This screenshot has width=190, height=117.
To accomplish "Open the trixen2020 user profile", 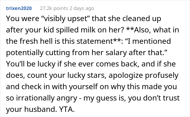I will pyautogui.click(x=19, y=8).
